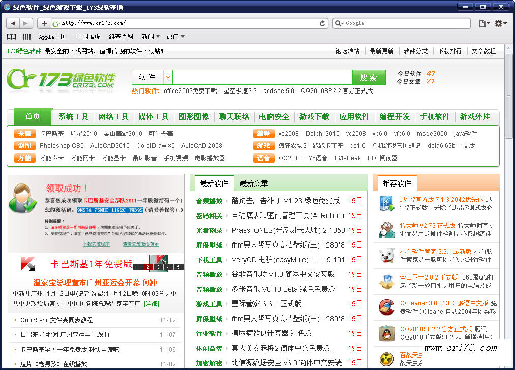The width and height of the screenshot is (515, 370).
Task: Click the radiation symbol software icon
Action: (x=386, y=359)
